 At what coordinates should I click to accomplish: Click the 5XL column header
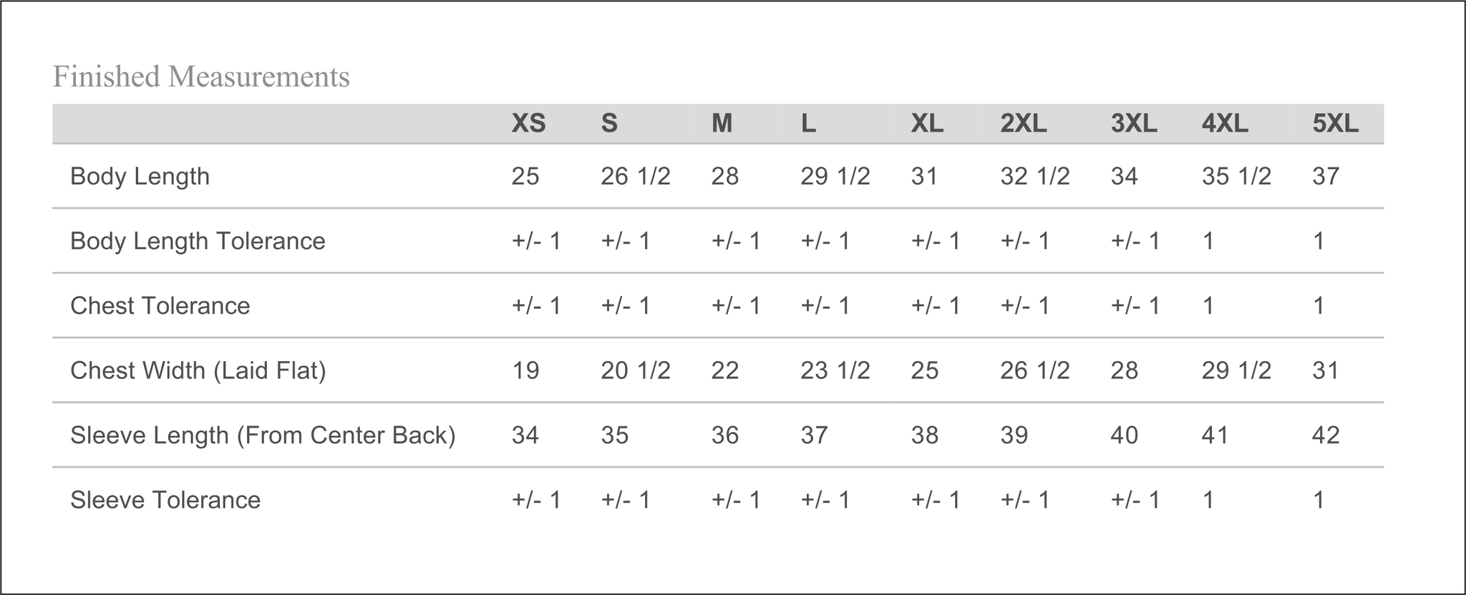pyautogui.click(x=1335, y=124)
